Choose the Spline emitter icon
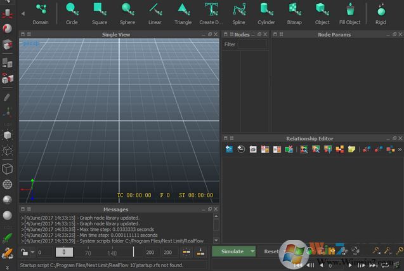 [238, 10]
